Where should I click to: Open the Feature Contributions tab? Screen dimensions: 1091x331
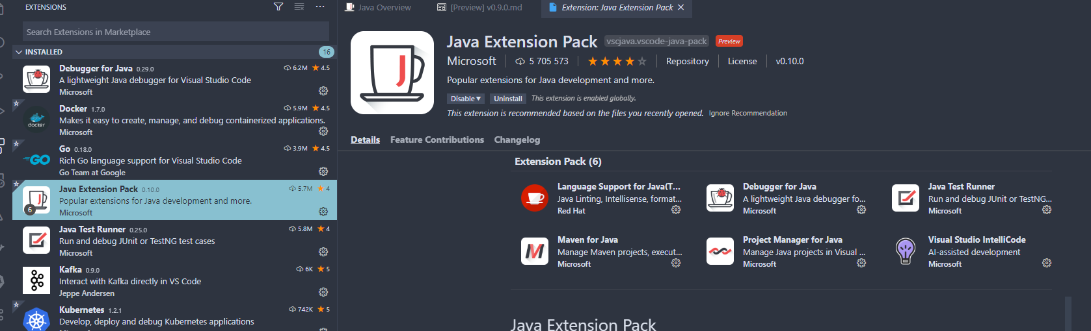[437, 140]
